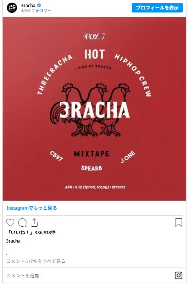Viewport: 188px width, 283px height.
Task: Open the 3RACHA mixtape cover image
Action: pyautogui.click(x=94, y=109)
